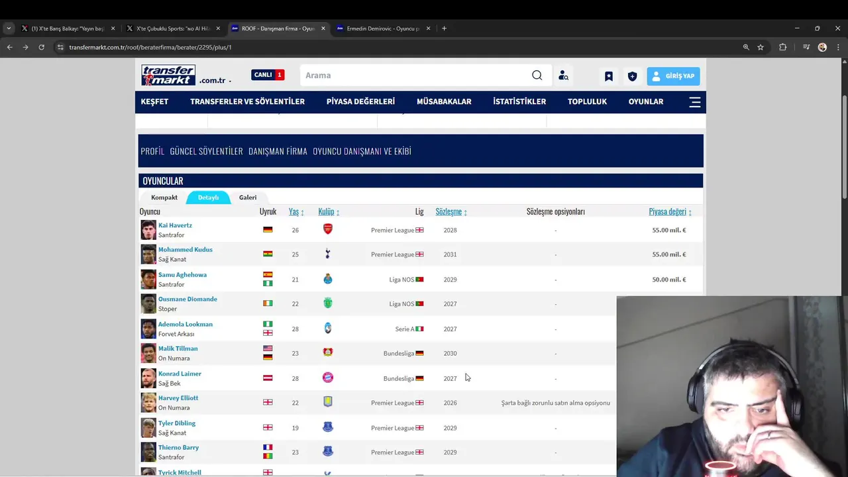Open the browser extensions puzzle icon

tap(782, 47)
